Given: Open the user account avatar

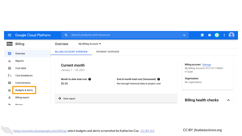Looking at the screenshot, I should [231, 35].
